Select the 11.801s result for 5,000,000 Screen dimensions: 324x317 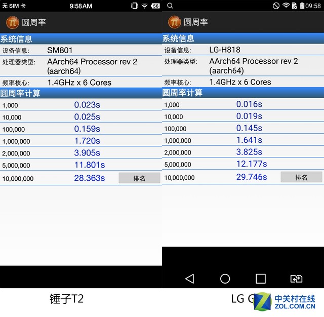pos(90,165)
